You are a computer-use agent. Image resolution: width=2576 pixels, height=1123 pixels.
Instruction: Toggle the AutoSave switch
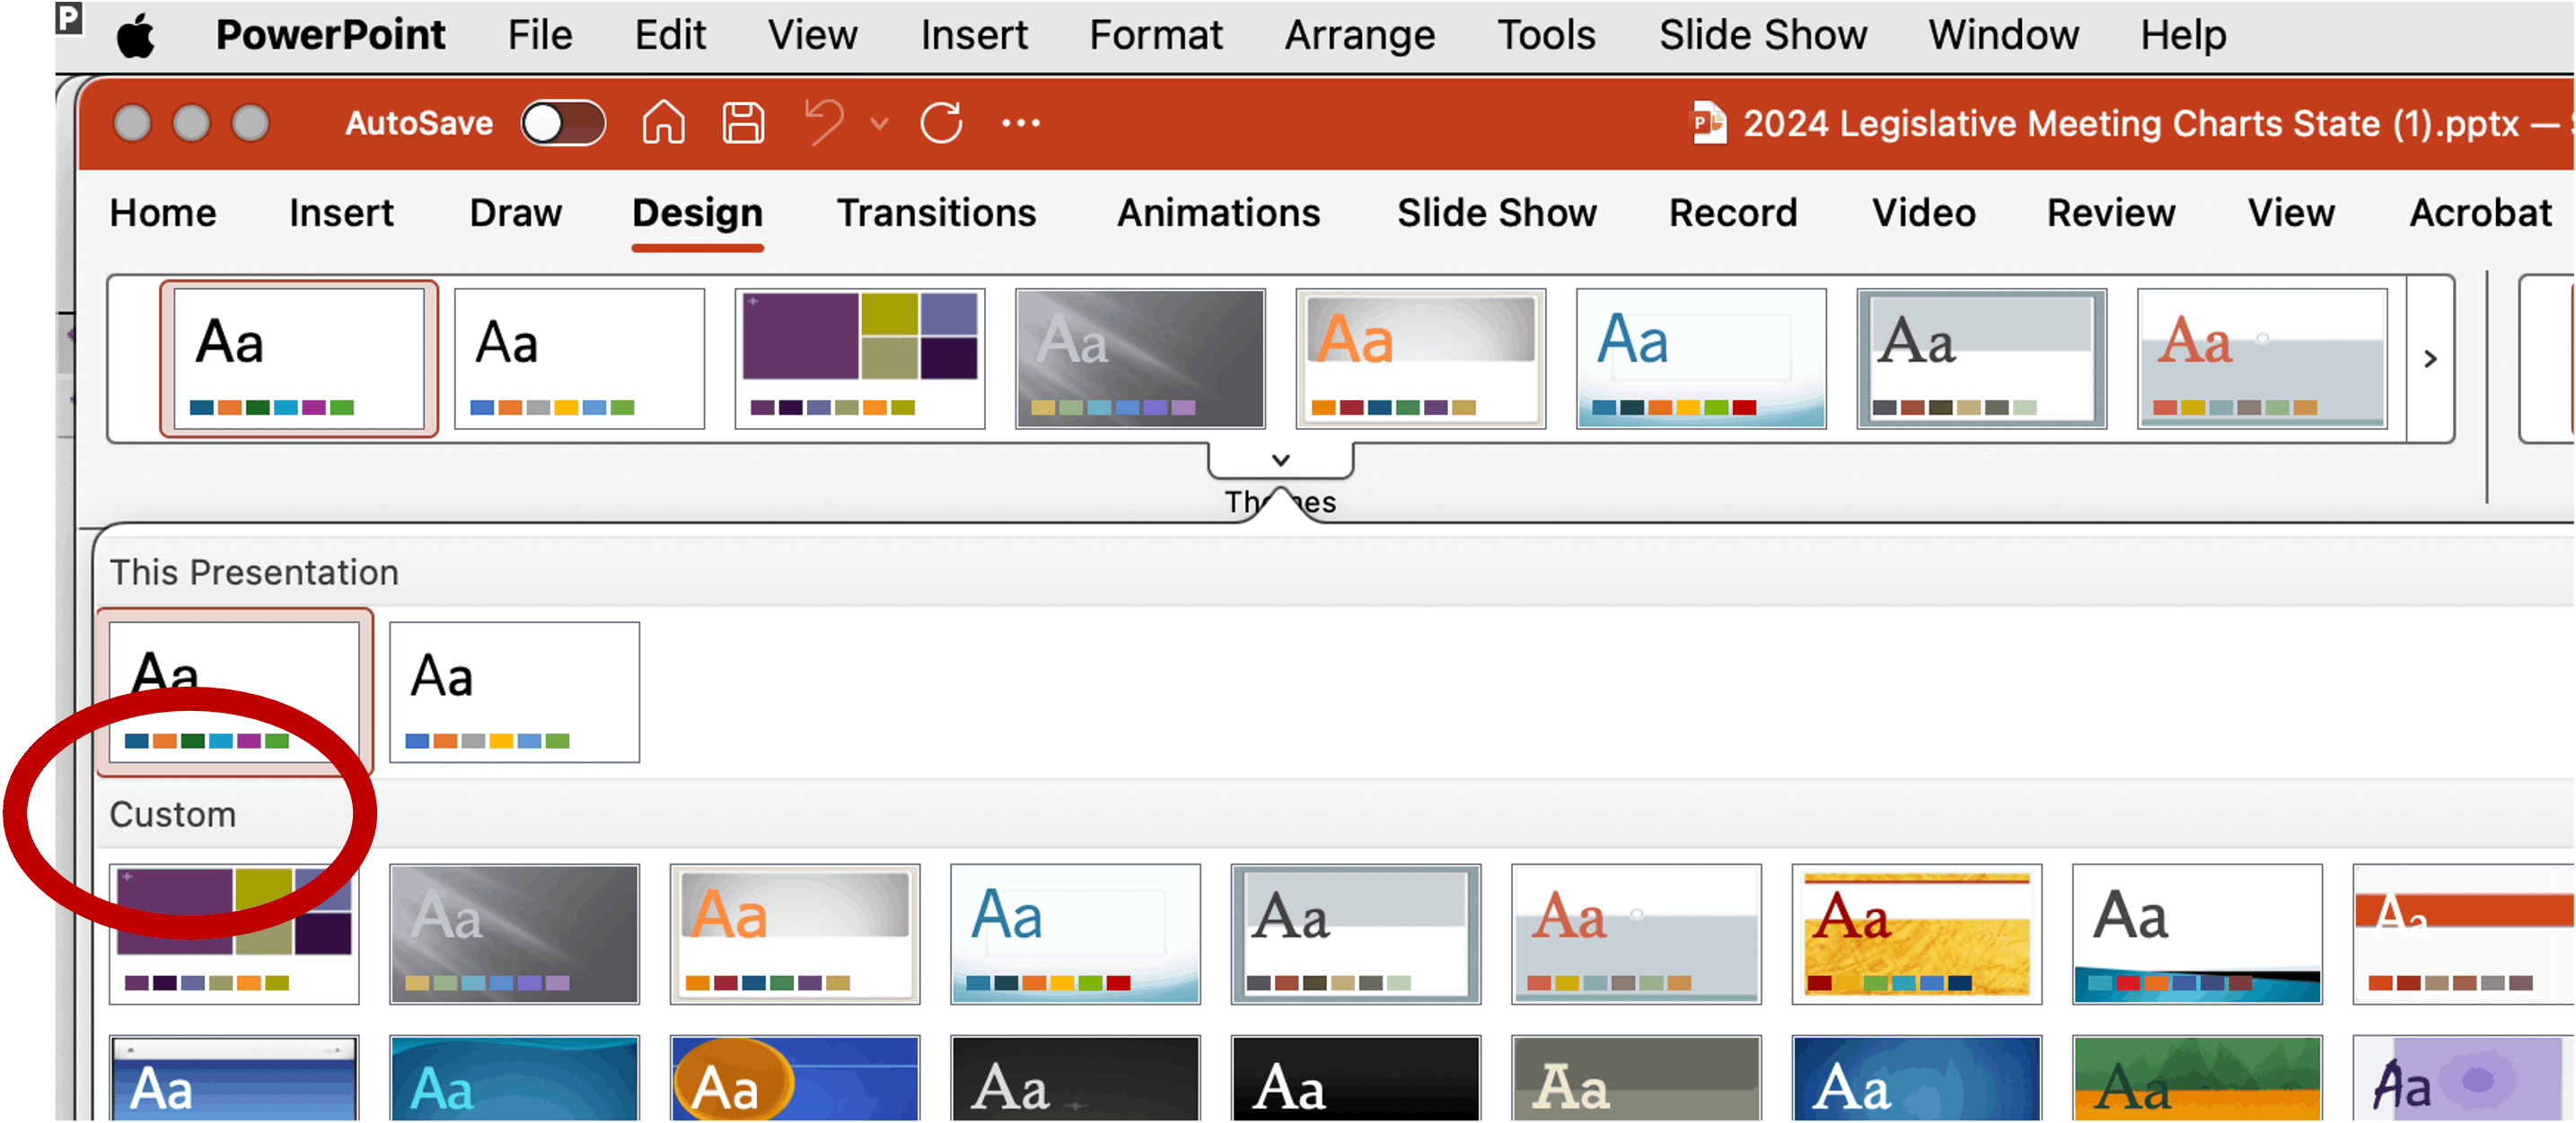tap(563, 123)
